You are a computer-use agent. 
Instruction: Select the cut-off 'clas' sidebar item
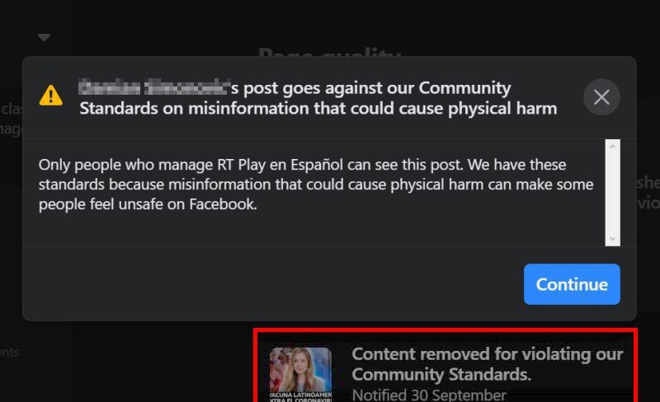coord(11,109)
